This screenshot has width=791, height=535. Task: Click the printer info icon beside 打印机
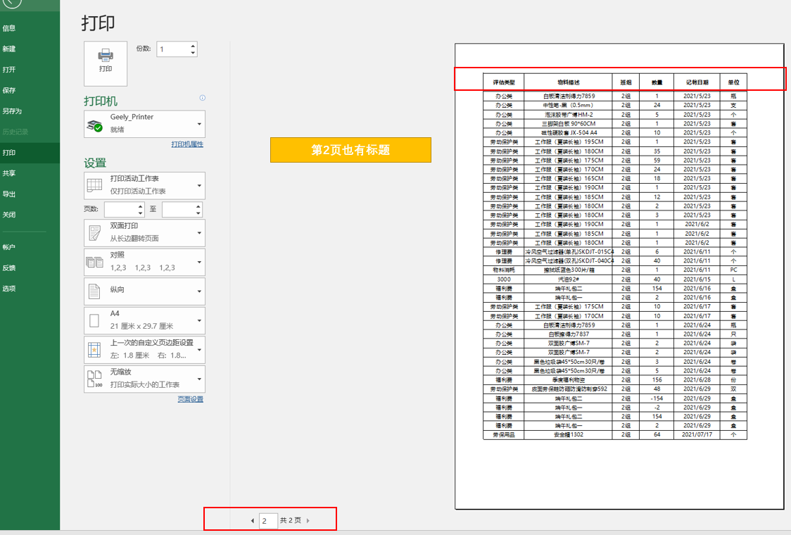pos(202,98)
